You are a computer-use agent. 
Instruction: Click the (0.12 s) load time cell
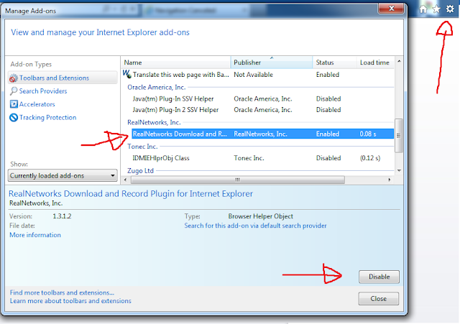370,158
